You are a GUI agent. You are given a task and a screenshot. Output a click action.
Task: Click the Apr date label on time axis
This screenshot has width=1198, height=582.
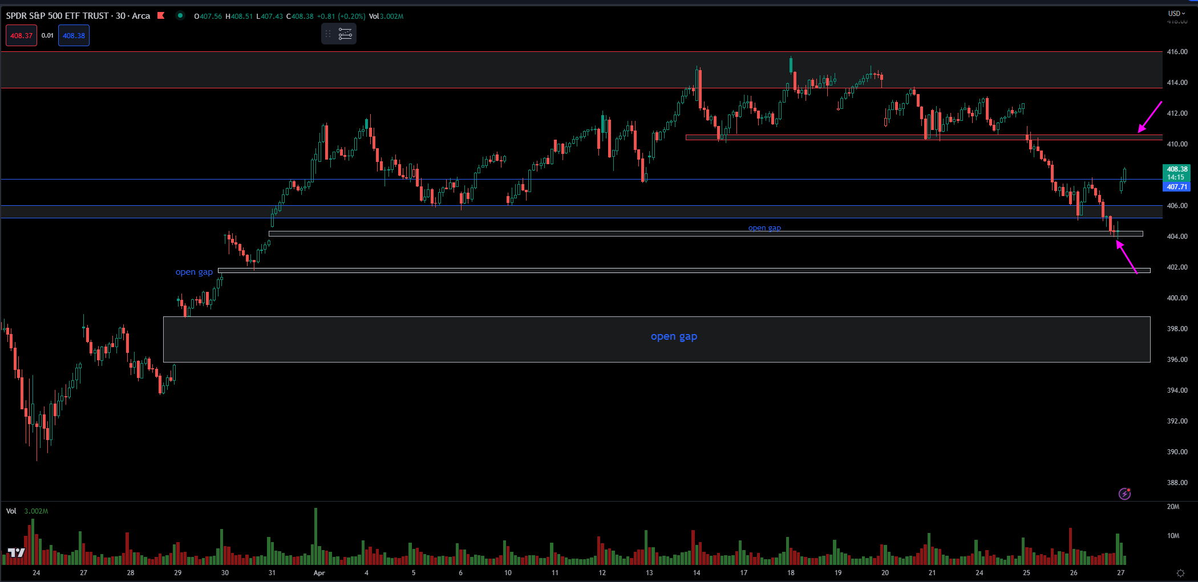(x=319, y=573)
